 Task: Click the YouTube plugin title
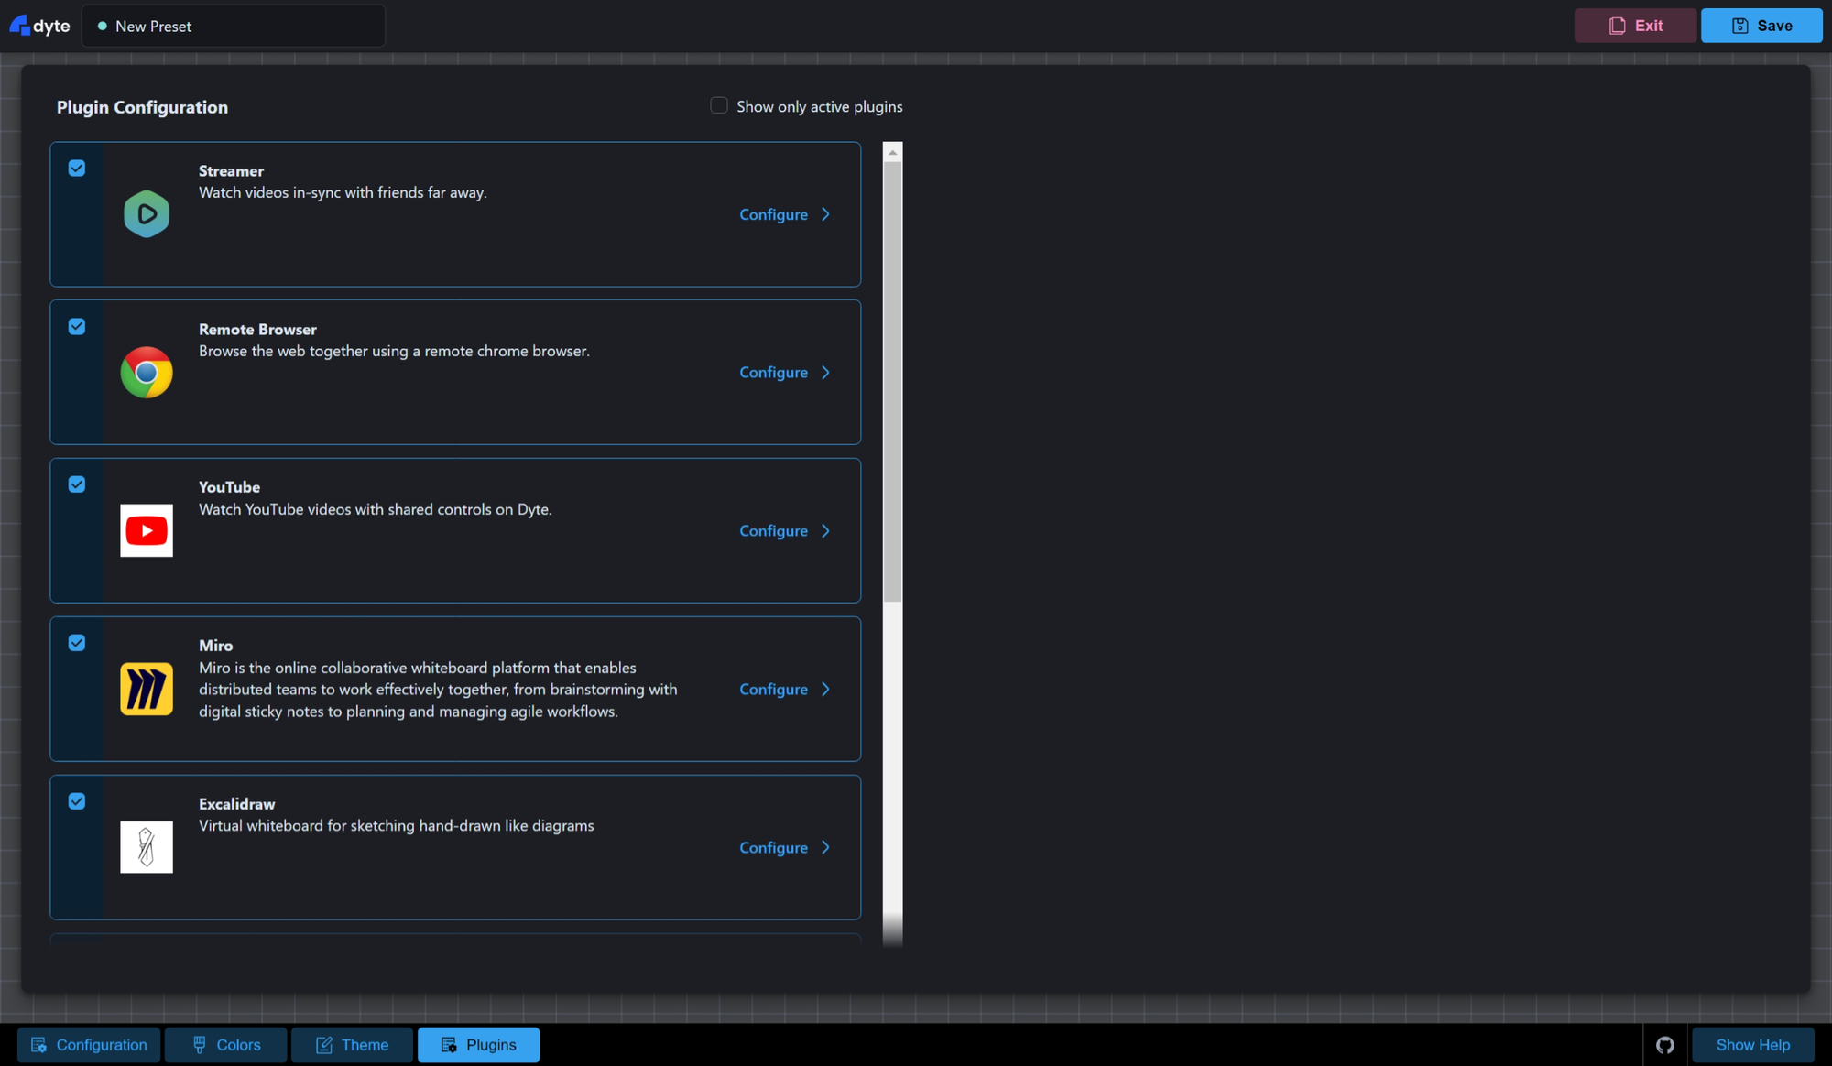pyautogui.click(x=229, y=487)
